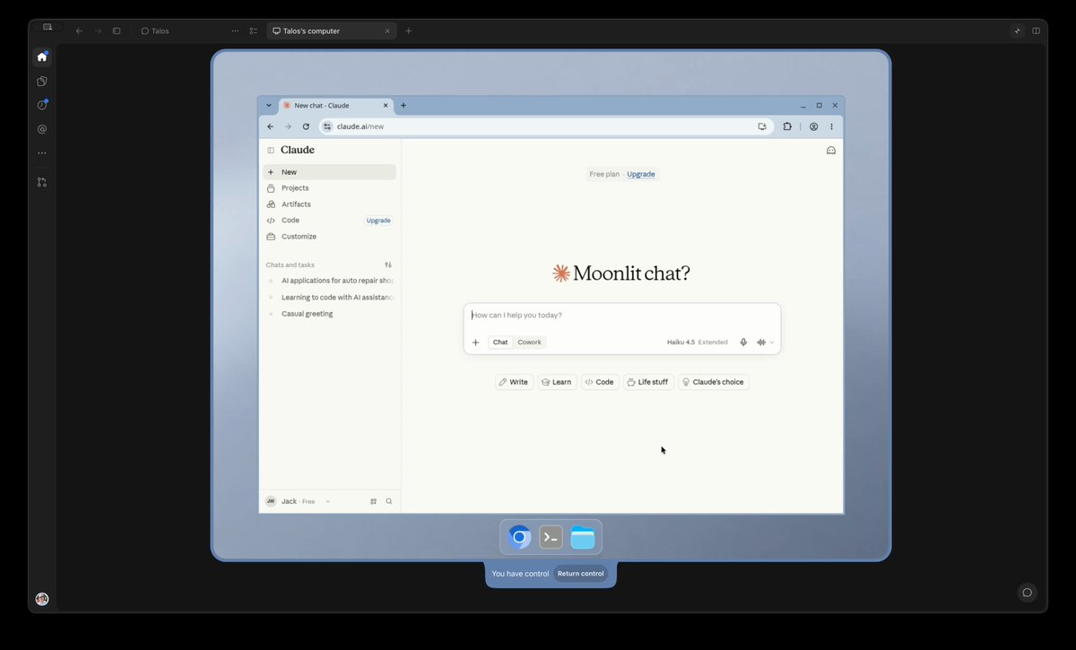Click the filter icon next to Chats and tasks
1076x650 pixels.
coord(388,264)
